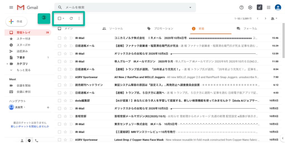Viewport: 285px width, 144px height.
Task: Expand the カテゴリ label in sidebar
Action: click(x=7, y=64)
